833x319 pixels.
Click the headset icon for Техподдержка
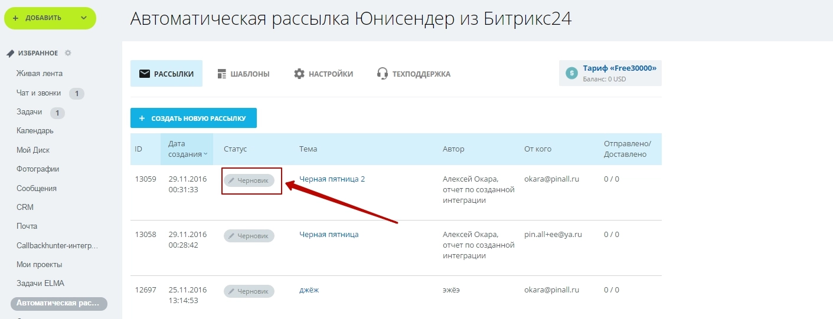[x=383, y=74]
